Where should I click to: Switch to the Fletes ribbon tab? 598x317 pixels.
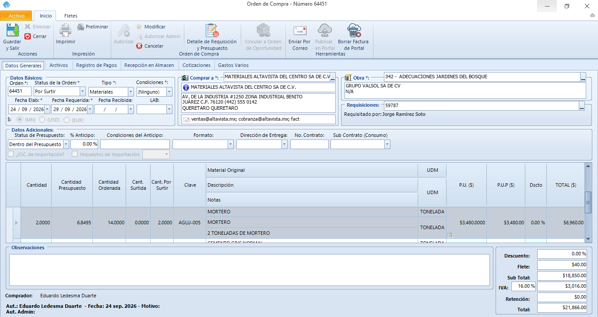pyautogui.click(x=71, y=16)
